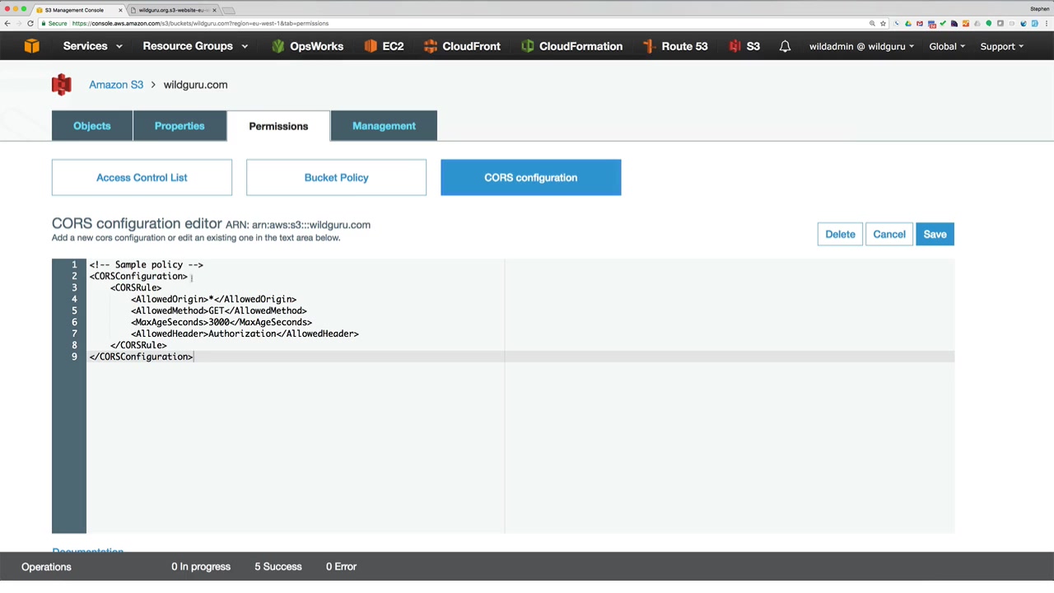Viewport: 1054px width, 593px height.
Task: Click the Operations label in status bar
Action: click(46, 567)
